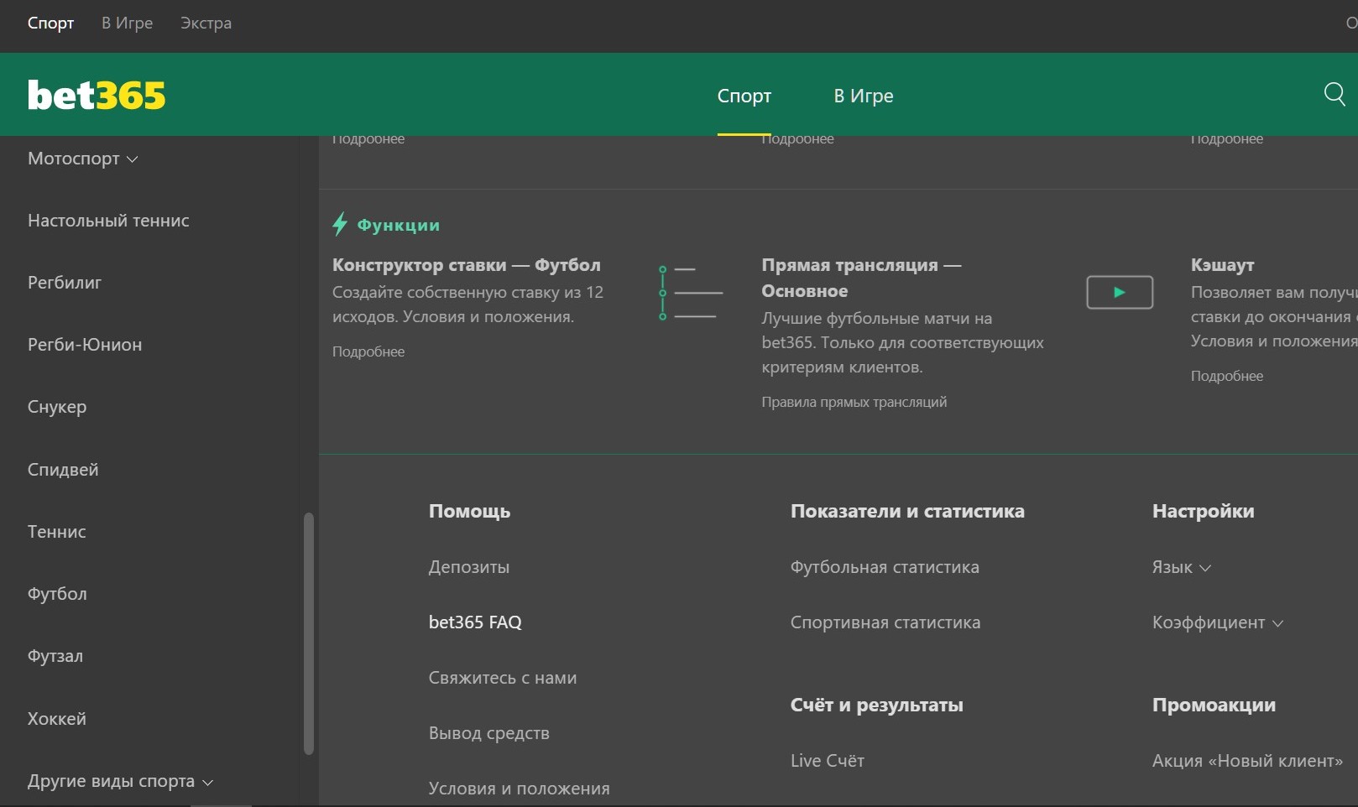The height and width of the screenshot is (807, 1358).
Task: Open the search magnifier icon
Action: point(1334,93)
